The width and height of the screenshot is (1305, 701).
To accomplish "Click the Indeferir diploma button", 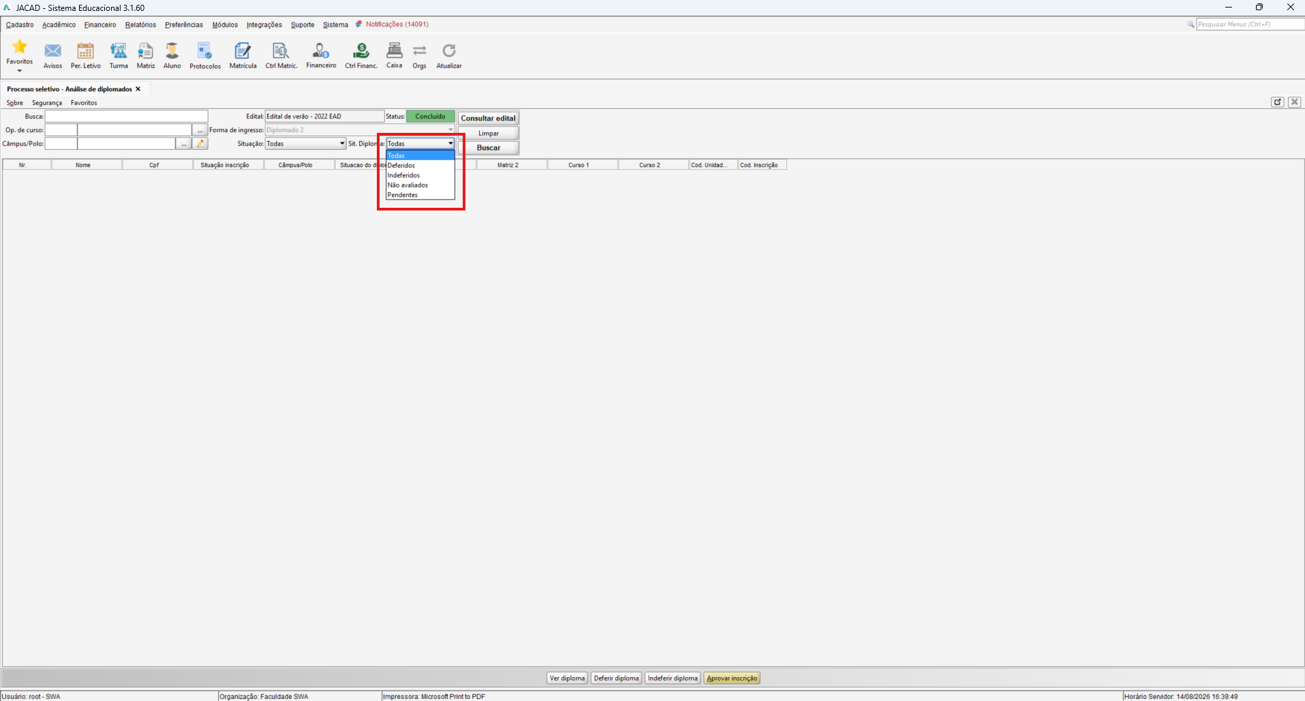I will point(673,679).
